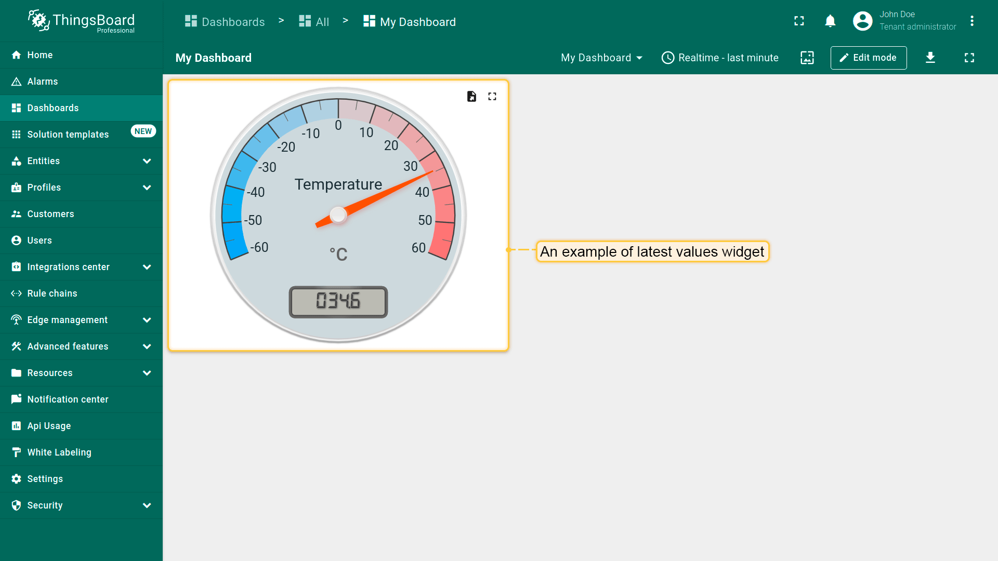Screen dimensions: 998x561
Task: Expand temperature widget to fullscreen
Action: tap(492, 97)
